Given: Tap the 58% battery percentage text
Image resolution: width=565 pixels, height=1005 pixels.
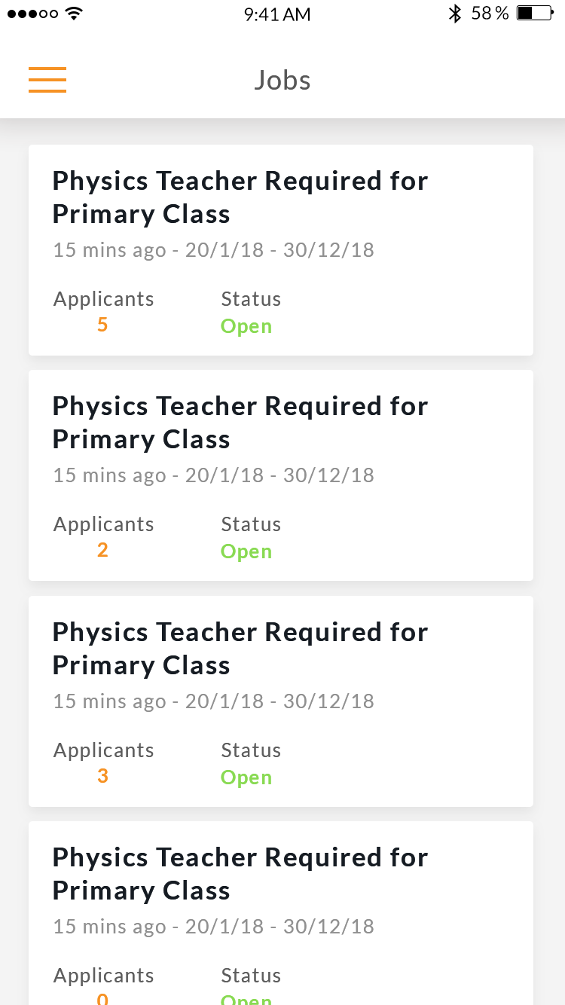Looking at the screenshot, I should (490, 14).
